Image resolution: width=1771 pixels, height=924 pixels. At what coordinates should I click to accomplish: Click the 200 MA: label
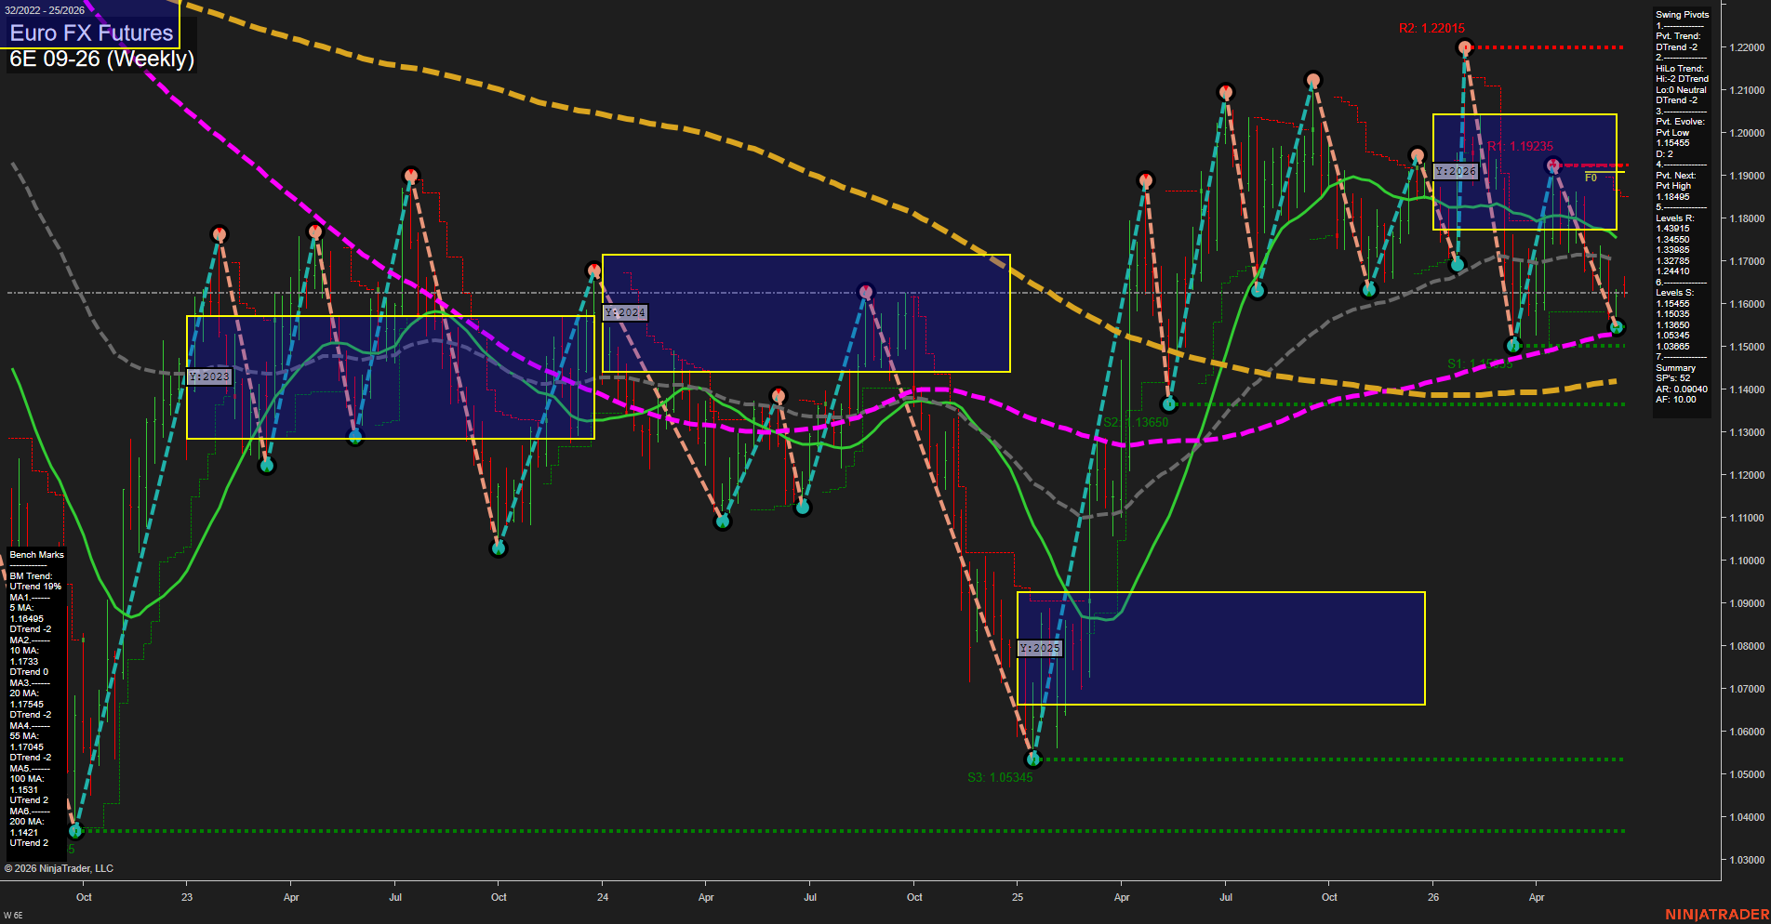tap(27, 822)
